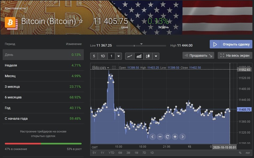
Task: Select the YTD range tab
Action: [111, 153]
